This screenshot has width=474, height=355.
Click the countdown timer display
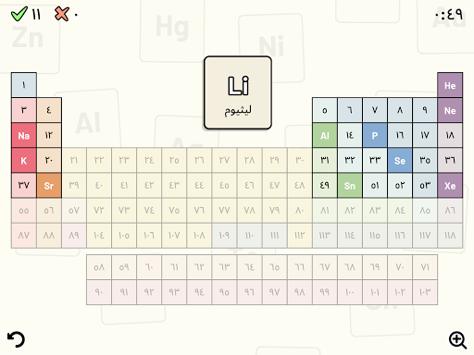(x=449, y=14)
